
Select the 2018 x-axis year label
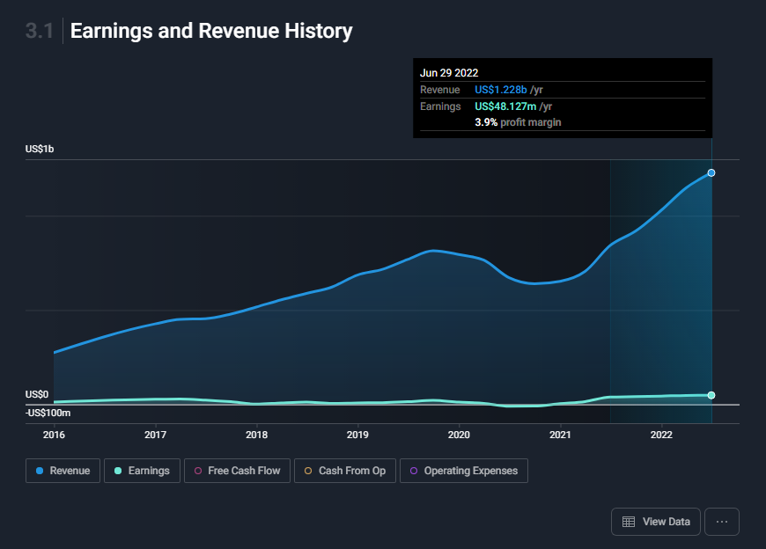coord(256,435)
